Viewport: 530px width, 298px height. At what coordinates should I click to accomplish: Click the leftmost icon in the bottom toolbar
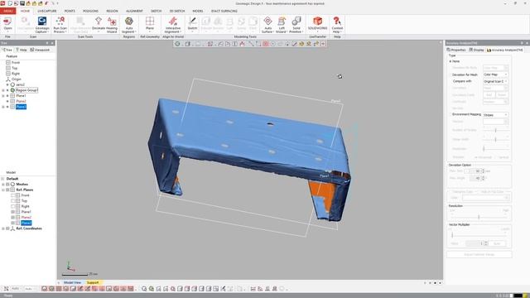(6, 289)
